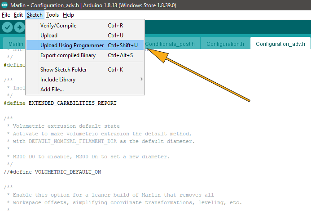The image size is (311, 215).
Task: Open the Configuration.h tab
Action: 225,44
